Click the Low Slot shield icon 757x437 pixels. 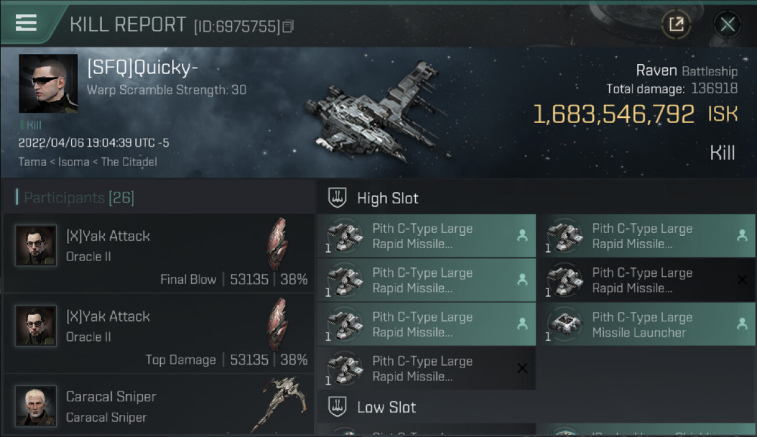[x=338, y=407]
